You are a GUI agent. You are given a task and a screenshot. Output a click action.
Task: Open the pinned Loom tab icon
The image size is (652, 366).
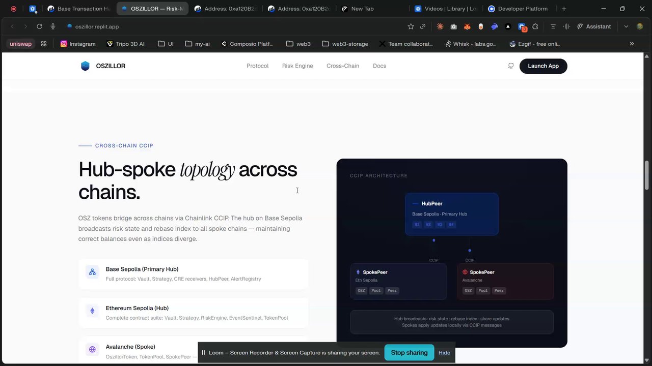pos(33,9)
